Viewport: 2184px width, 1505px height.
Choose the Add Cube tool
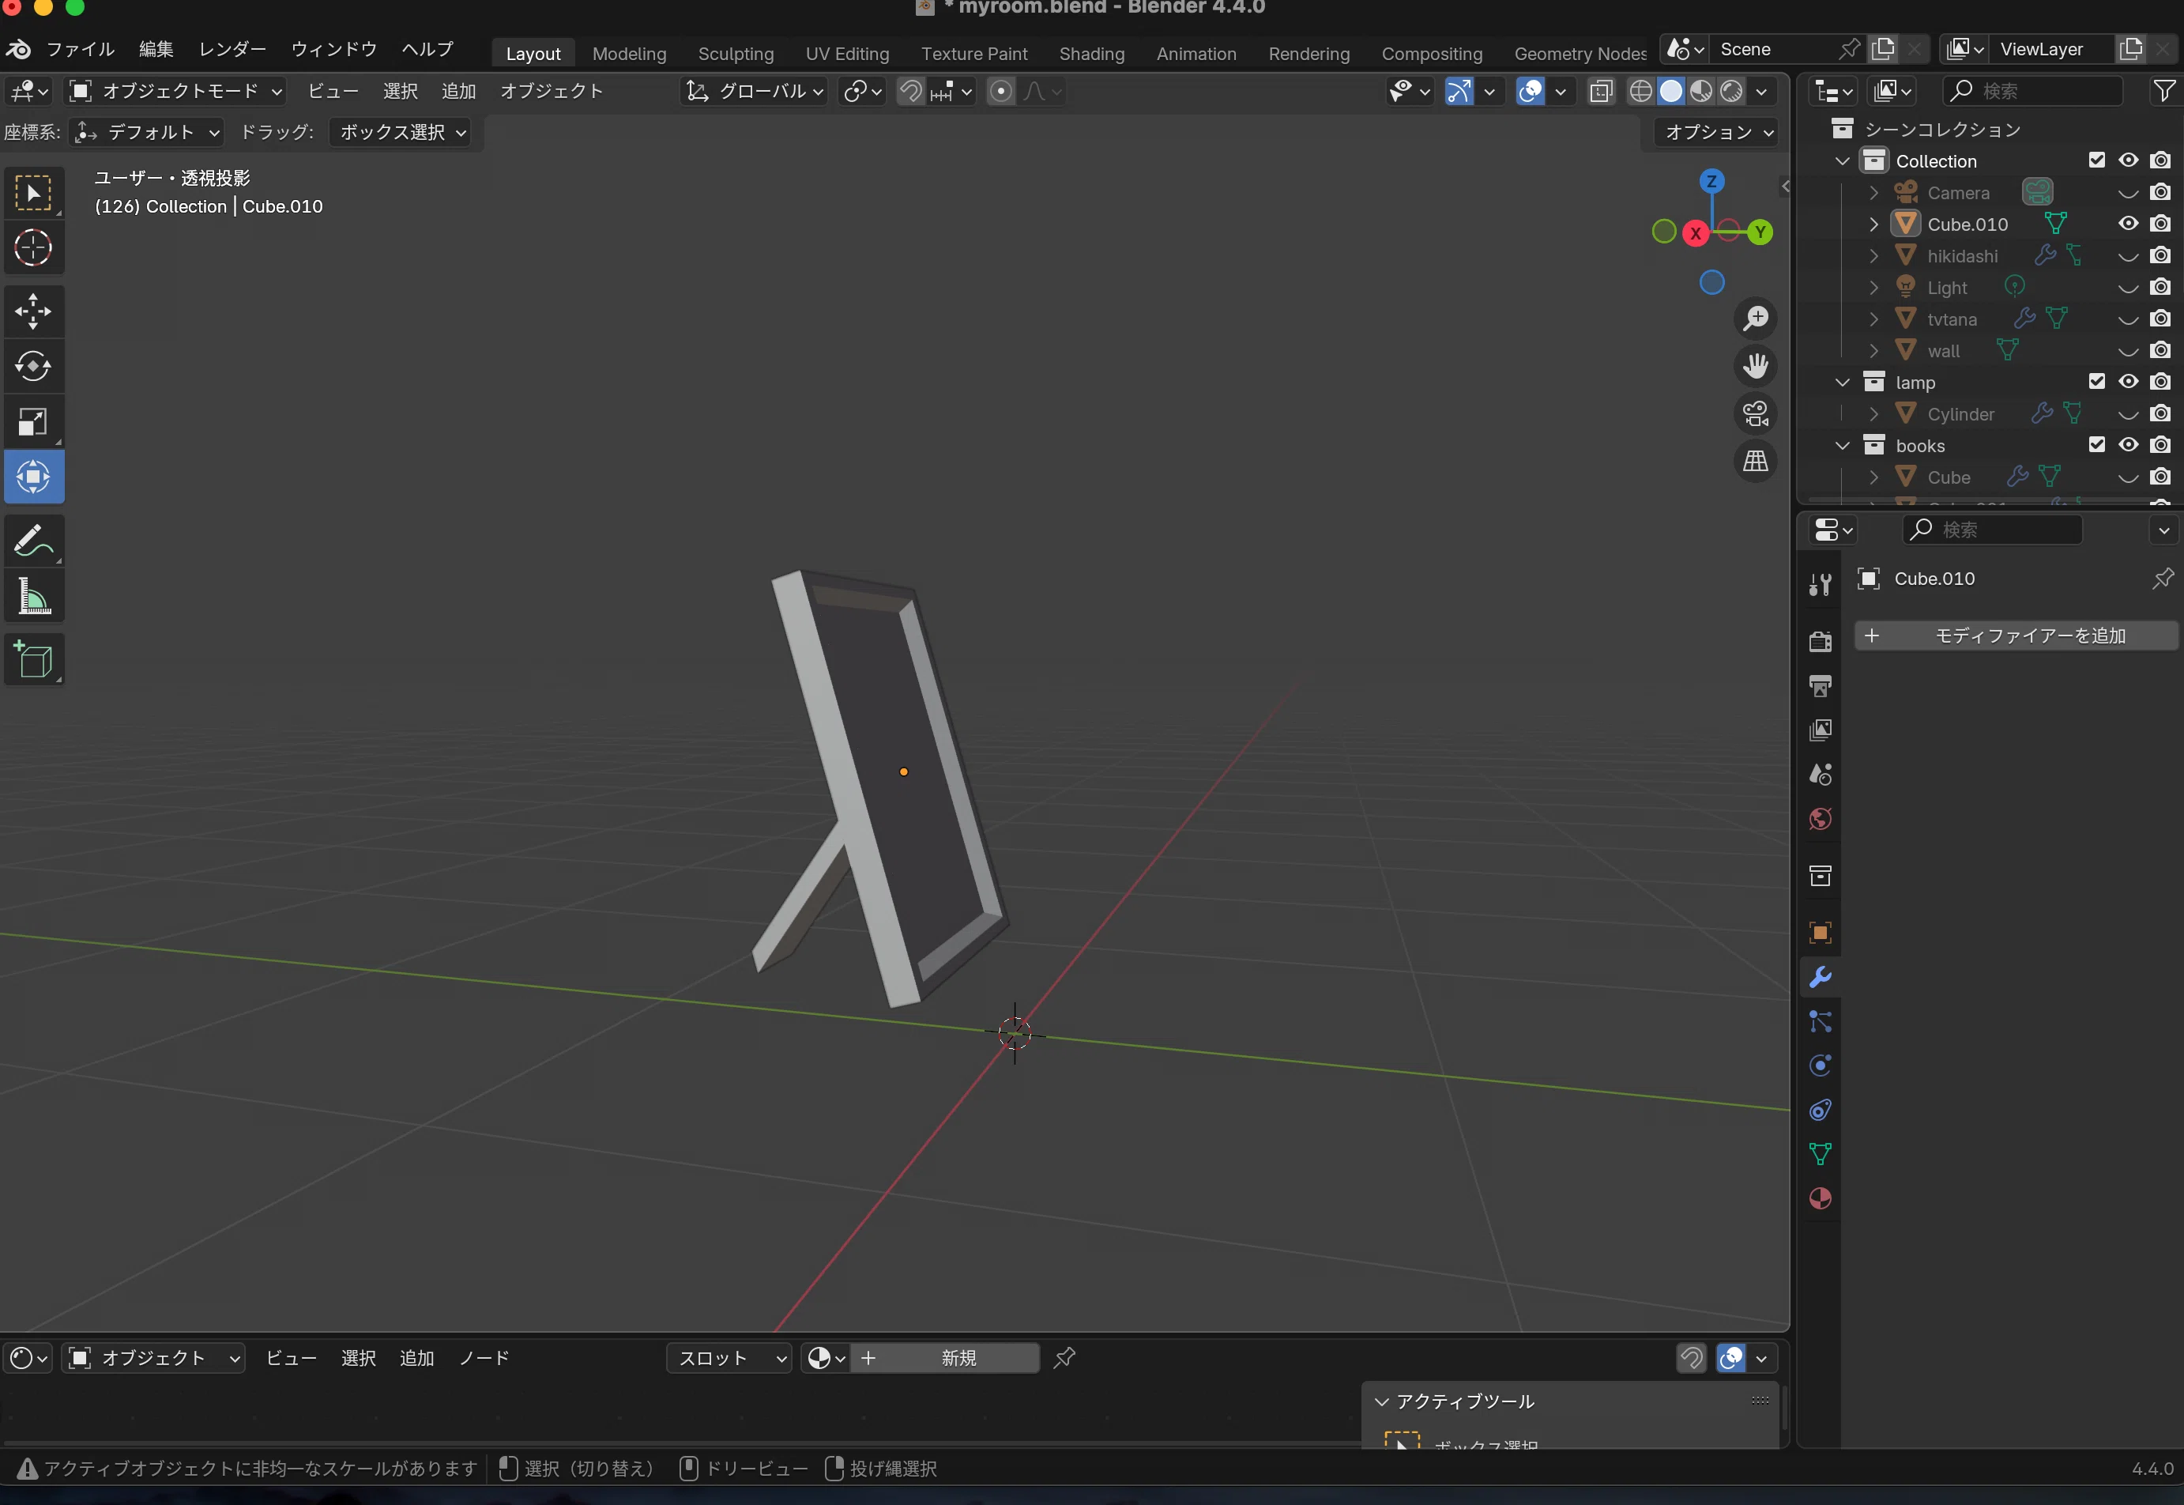(x=33, y=659)
